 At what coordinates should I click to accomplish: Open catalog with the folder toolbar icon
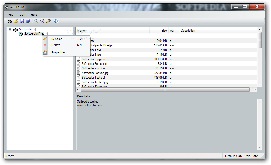(x=16, y=21)
